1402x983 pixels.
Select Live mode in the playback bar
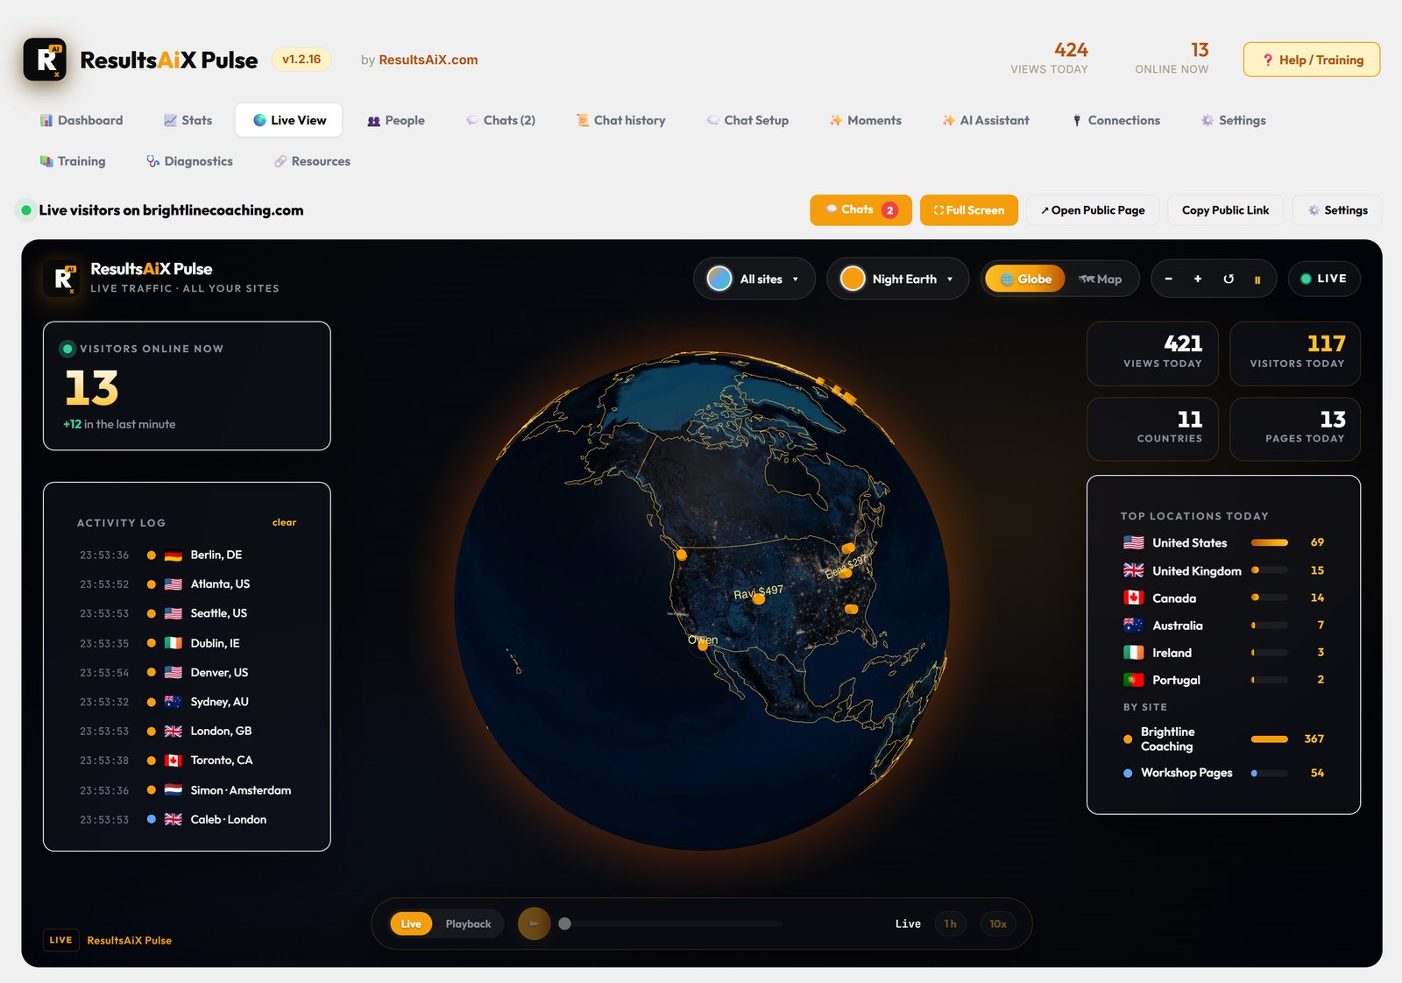click(411, 924)
